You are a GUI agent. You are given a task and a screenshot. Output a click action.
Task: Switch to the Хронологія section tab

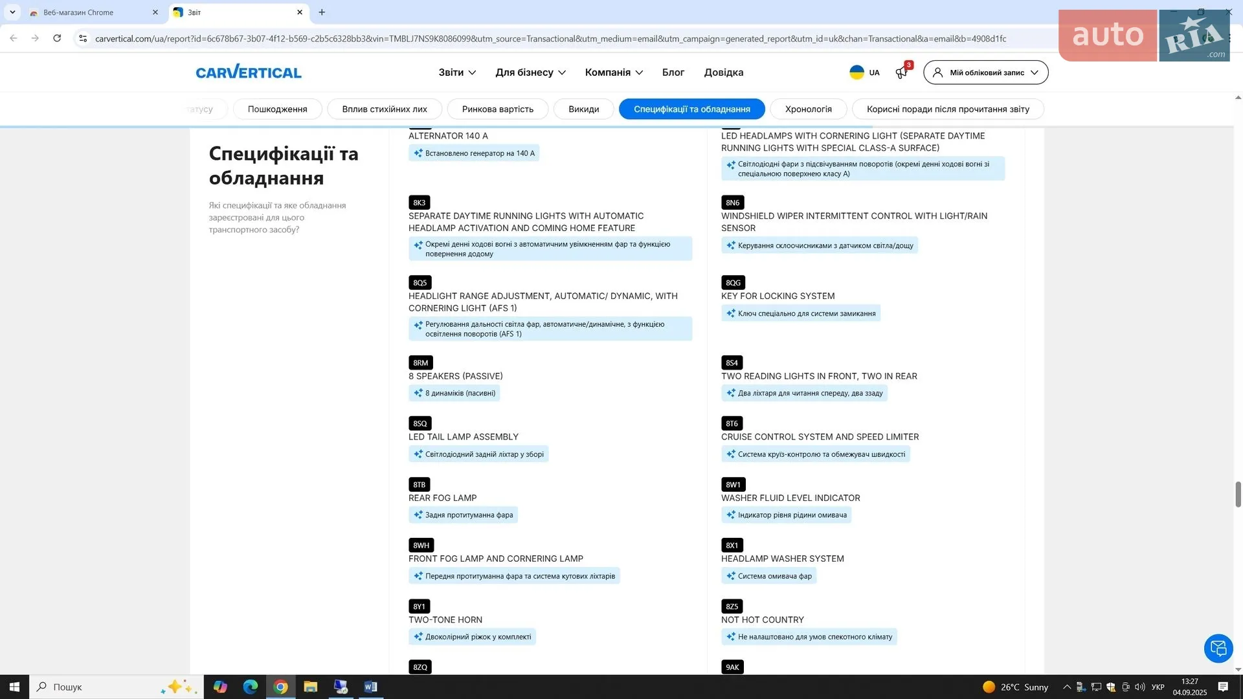808,109
